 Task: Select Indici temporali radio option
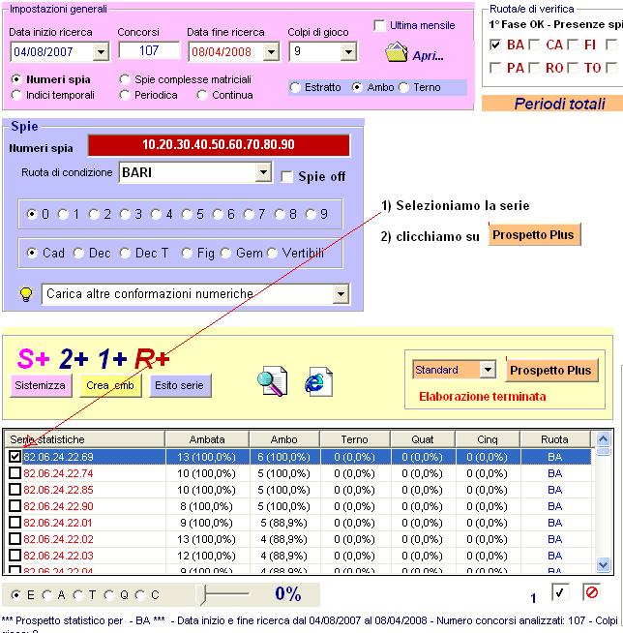[16, 95]
